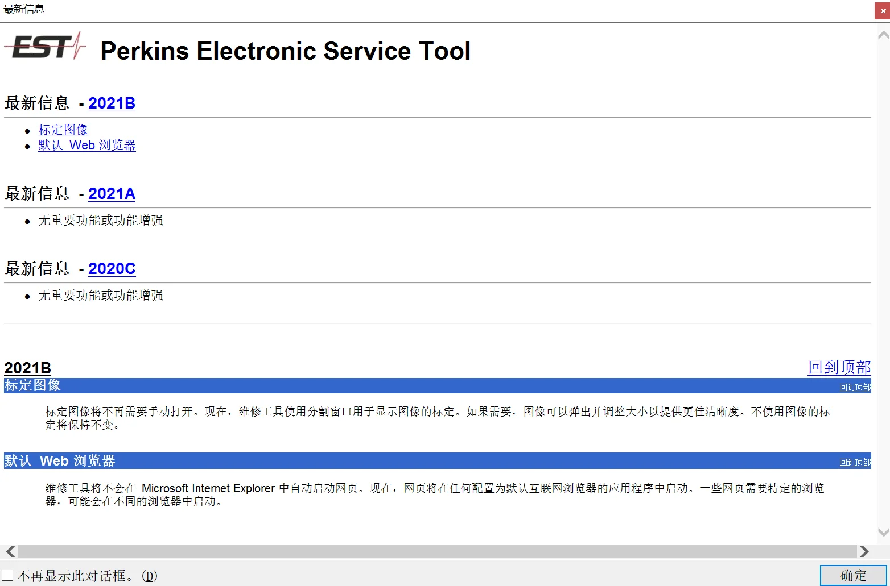Screen dimensions: 890x586
Task: Follow the 标定图像 bulleted link
Action: (x=63, y=130)
